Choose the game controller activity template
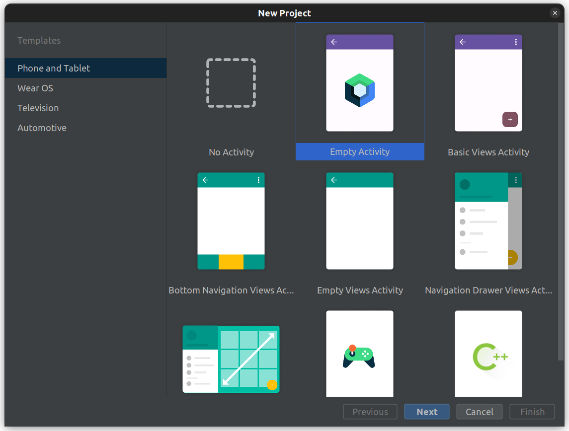 tap(360, 354)
